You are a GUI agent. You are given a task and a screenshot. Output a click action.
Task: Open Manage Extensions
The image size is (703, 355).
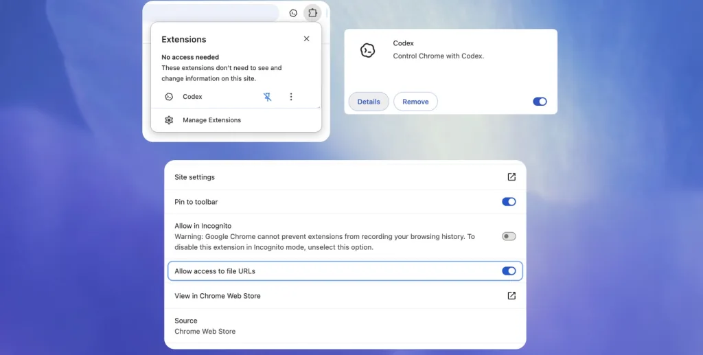[x=236, y=120]
